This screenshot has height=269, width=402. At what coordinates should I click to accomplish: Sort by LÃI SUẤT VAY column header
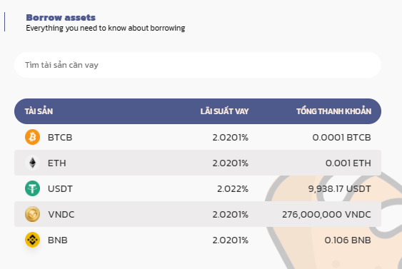click(224, 111)
